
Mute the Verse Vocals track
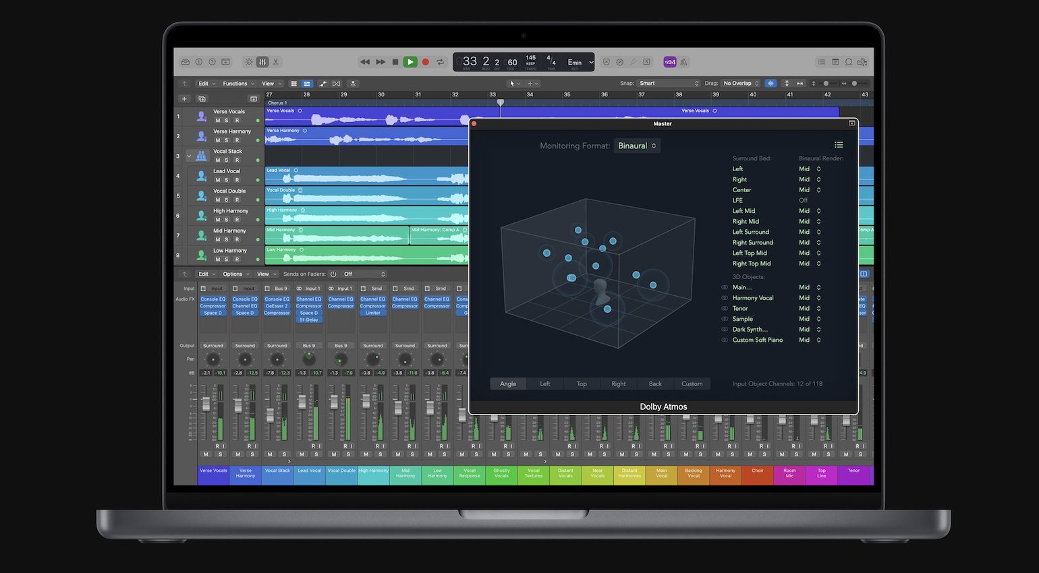point(217,121)
